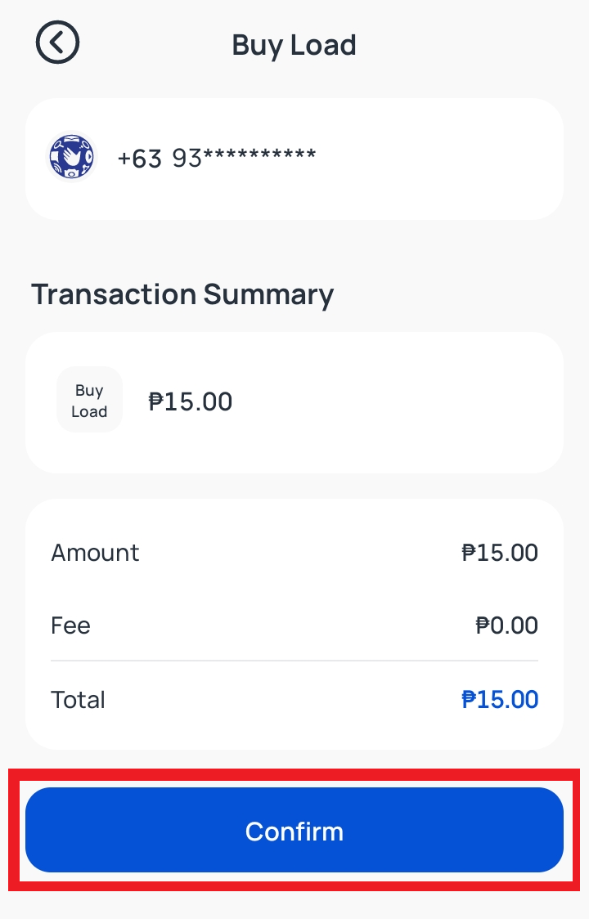Click the Fee label
This screenshot has height=919, width=589.
[70, 626]
